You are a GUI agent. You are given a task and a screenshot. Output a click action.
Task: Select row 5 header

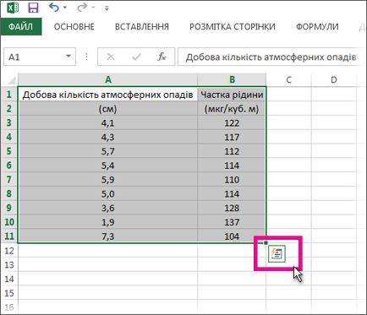click(9, 151)
